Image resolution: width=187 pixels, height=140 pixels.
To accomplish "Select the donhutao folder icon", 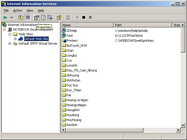I will (64, 80).
